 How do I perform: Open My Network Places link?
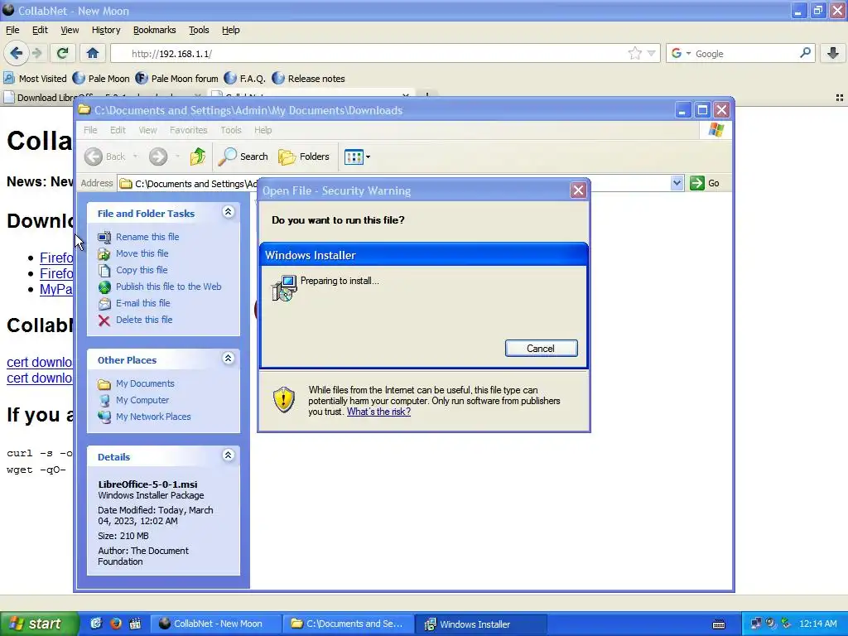(153, 417)
